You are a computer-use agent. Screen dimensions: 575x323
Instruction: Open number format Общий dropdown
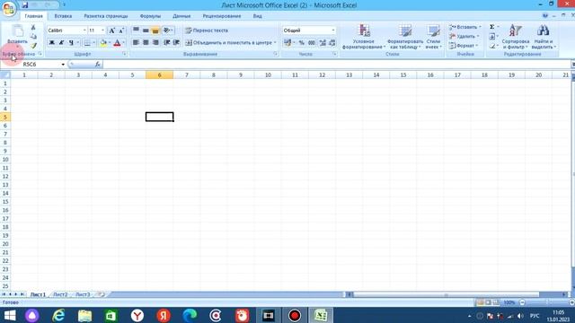pyautogui.click(x=333, y=31)
